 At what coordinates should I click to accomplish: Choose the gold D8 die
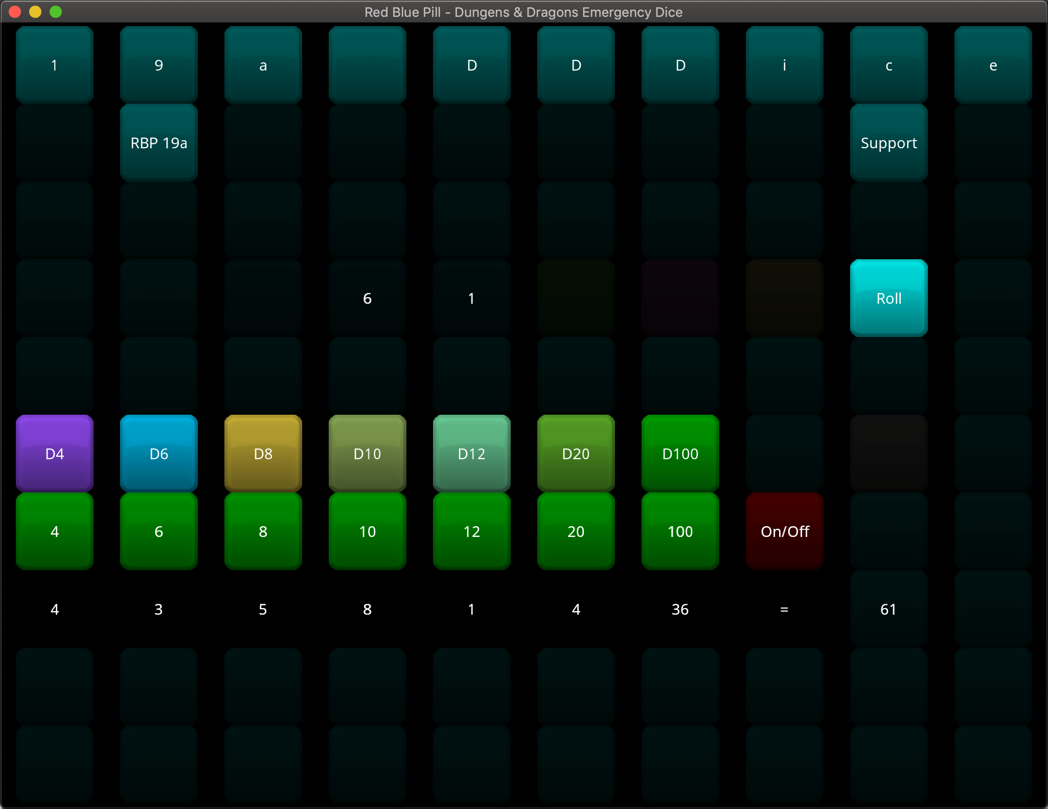[263, 453]
